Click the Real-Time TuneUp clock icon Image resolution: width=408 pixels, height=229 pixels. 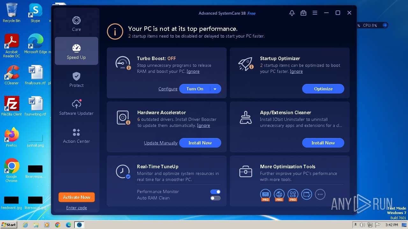click(123, 172)
